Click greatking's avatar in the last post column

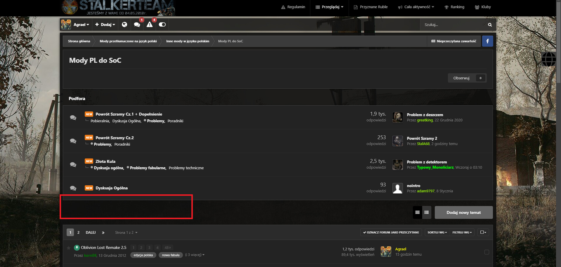click(x=397, y=117)
